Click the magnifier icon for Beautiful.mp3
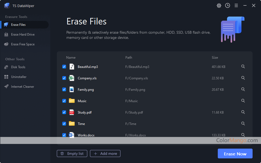 [x=243, y=67]
